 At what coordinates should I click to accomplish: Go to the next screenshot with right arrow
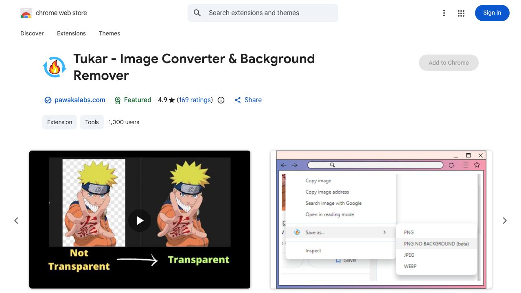[x=505, y=221]
